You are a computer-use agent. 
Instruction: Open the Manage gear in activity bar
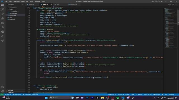[x=3, y=91]
